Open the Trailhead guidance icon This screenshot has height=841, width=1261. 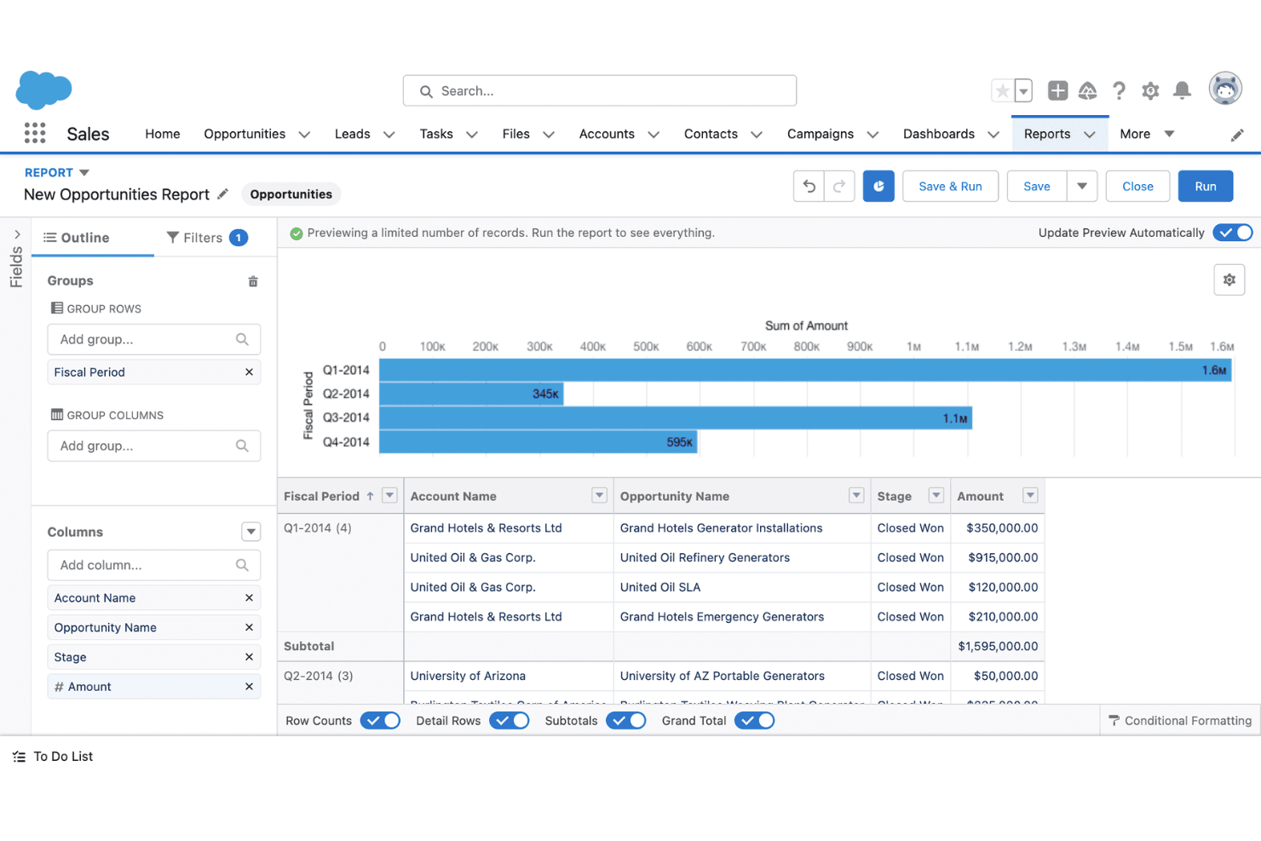1088,90
